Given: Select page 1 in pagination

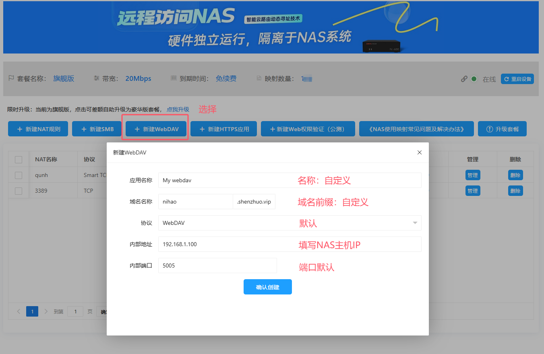Looking at the screenshot, I should 32,311.
